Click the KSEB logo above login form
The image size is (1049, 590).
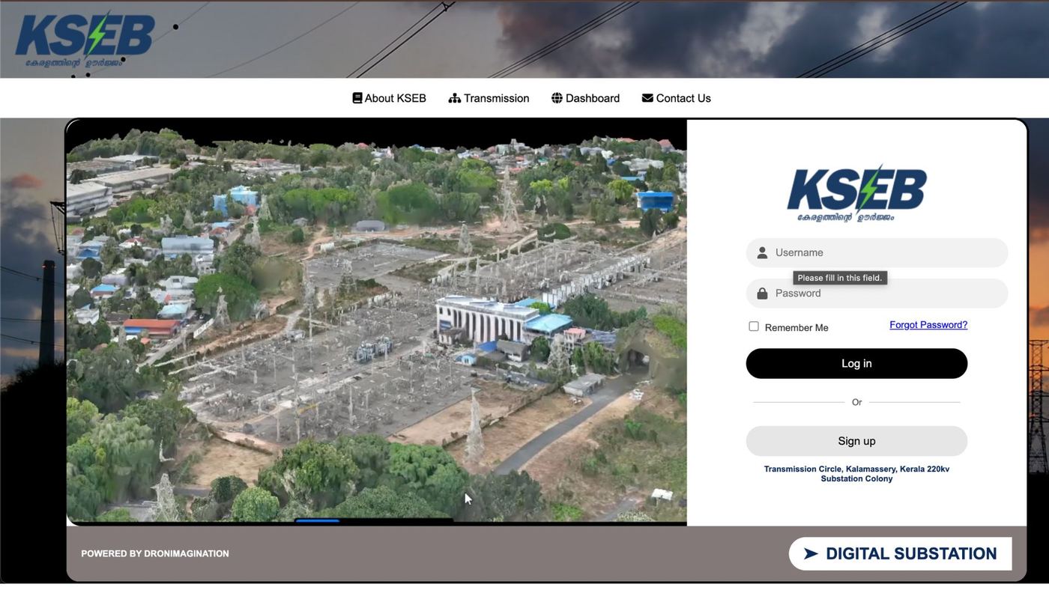[x=856, y=193]
